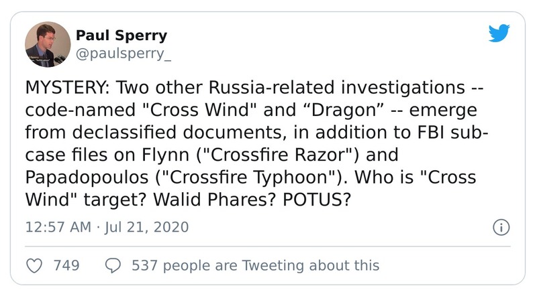Open "537 people are Tweeting about this"
This screenshot has width=537, height=296.
click(x=255, y=265)
